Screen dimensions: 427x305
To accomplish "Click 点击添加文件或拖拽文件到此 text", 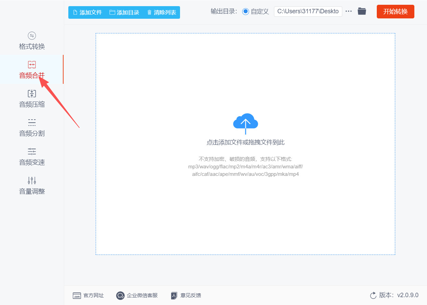I will tap(245, 142).
